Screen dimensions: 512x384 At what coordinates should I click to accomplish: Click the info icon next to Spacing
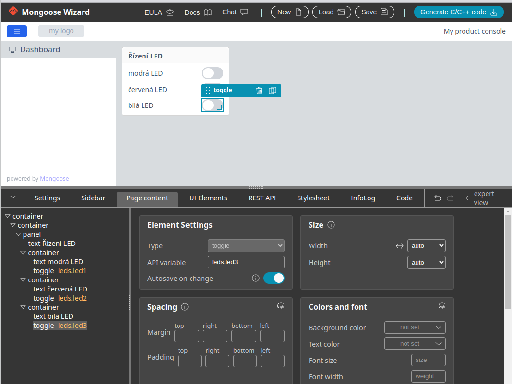click(x=185, y=307)
